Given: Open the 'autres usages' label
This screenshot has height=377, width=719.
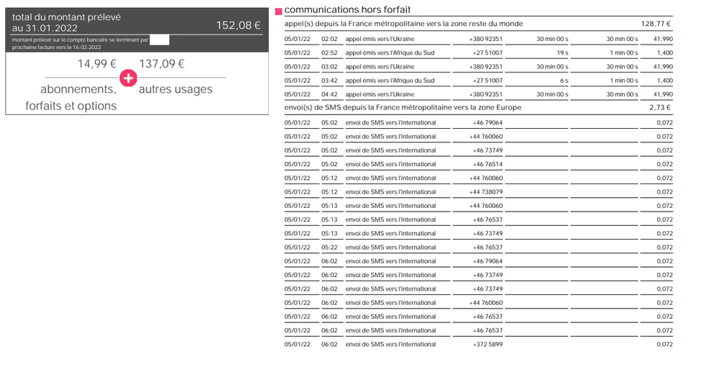Looking at the screenshot, I should click(x=175, y=90).
